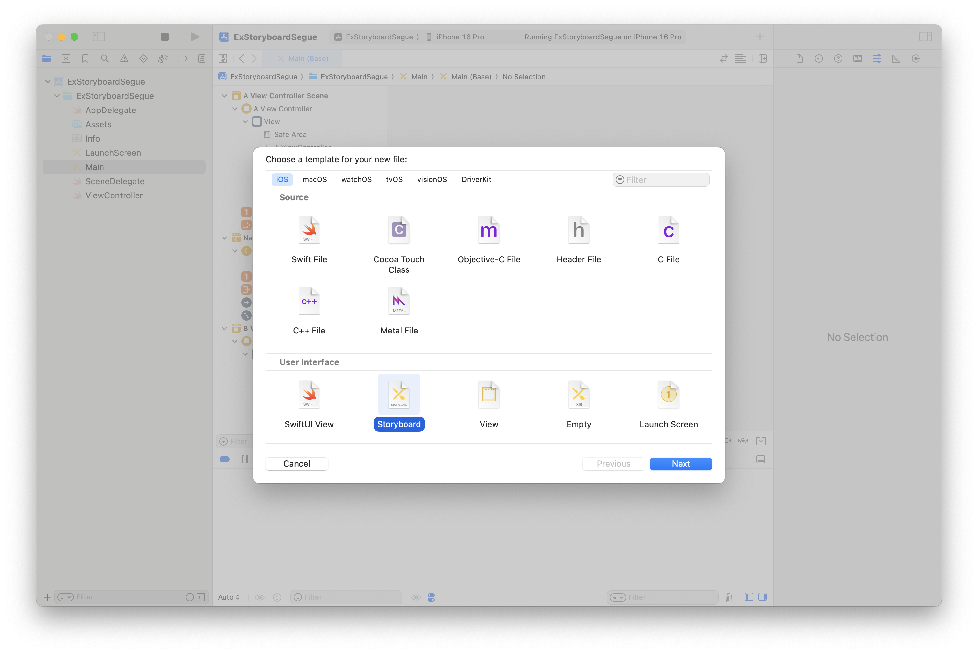Open the watchOS platform tab
Image resolution: width=978 pixels, height=654 pixels.
click(x=356, y=179)
